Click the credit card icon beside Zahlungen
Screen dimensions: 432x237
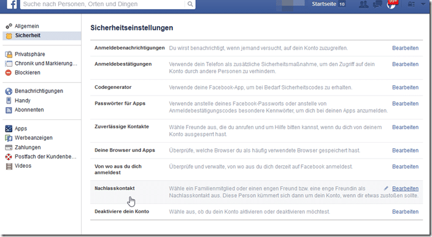click(9, 148)
